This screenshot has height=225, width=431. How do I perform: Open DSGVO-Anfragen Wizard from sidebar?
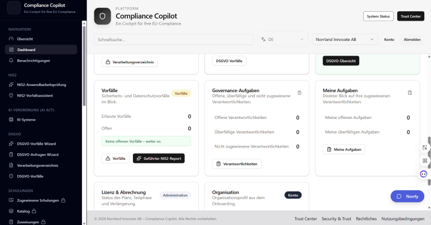[38, 154]
